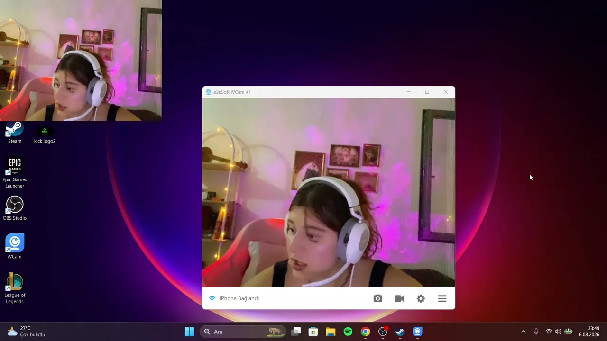
Task: Open the Wi-Fi network tray icon
Action: click(x=549, y=332)
